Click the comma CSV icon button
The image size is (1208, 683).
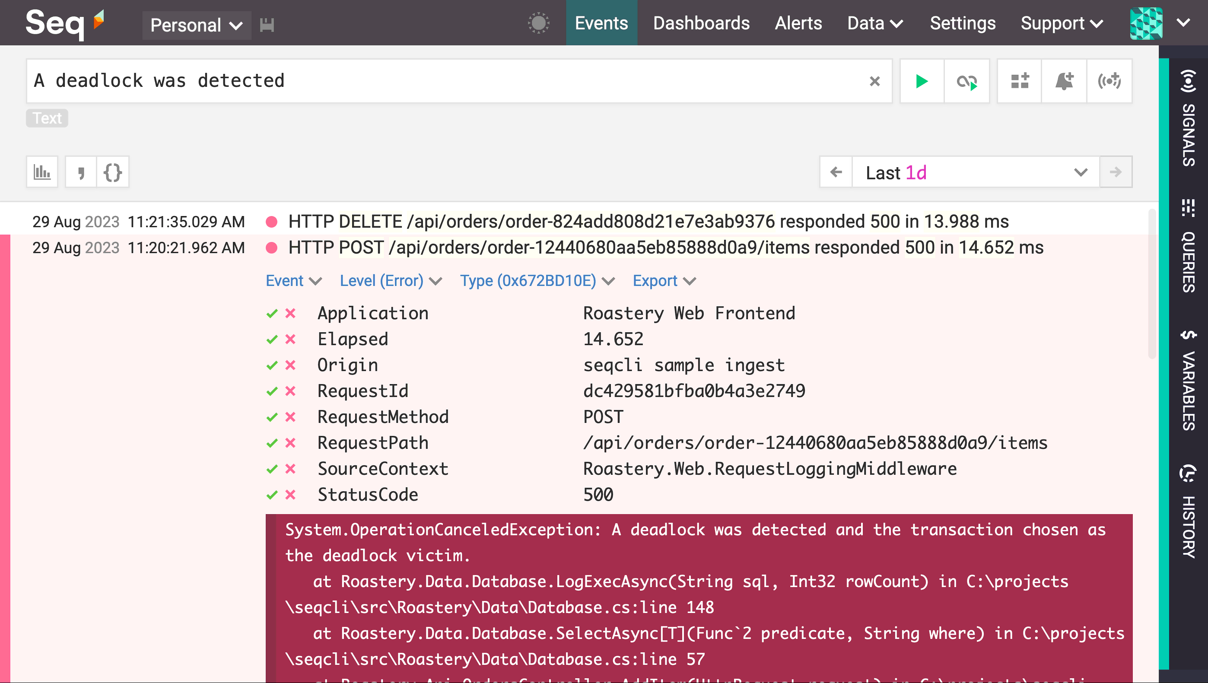pos(81,172)
